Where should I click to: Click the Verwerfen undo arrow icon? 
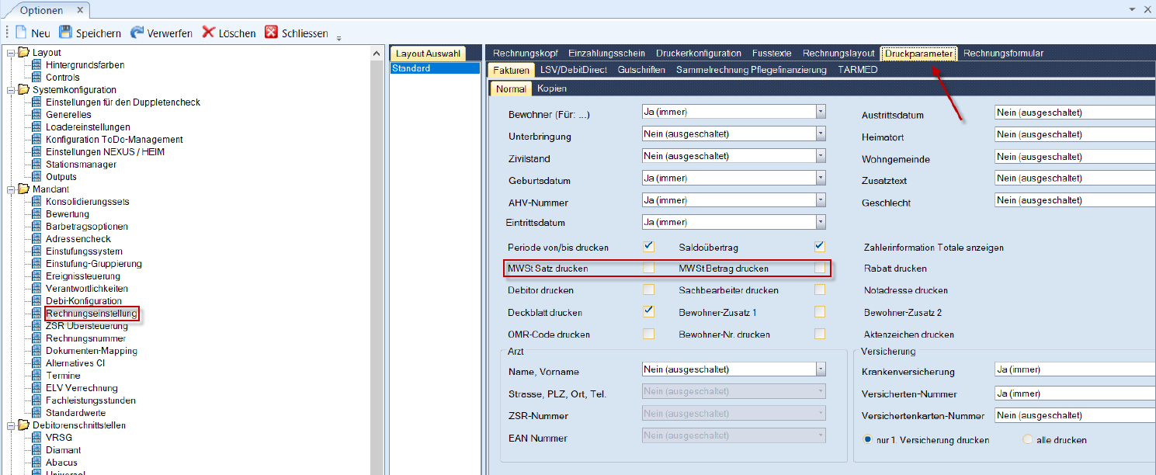137,33
